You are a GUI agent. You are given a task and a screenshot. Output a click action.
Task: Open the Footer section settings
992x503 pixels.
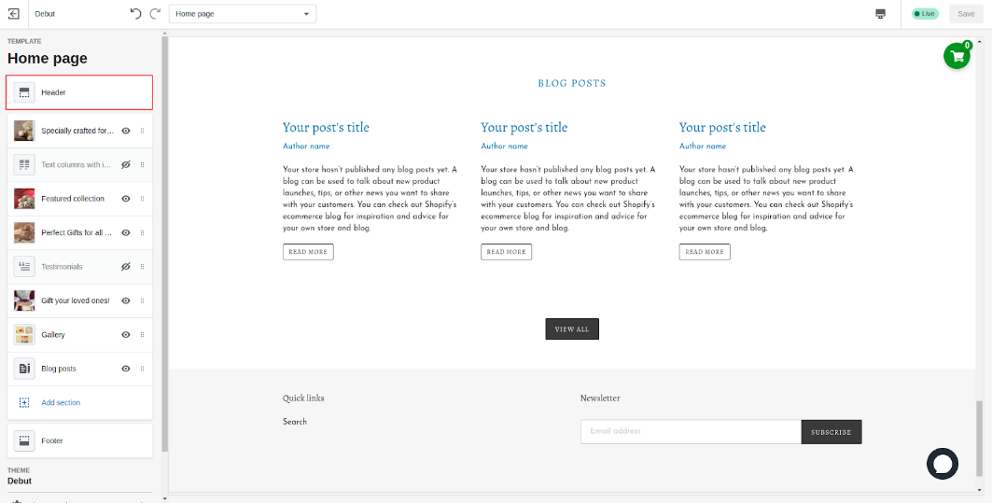[78, 440]
